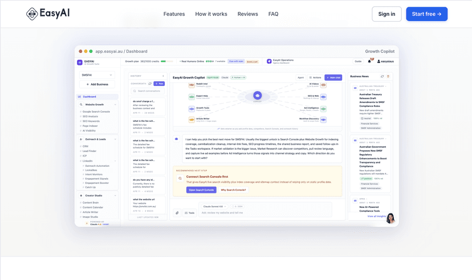Image resolution: width=472 pixels, height=280 pixels.
Task: Open the SMSFAI business dropdown
Action: 97,75
